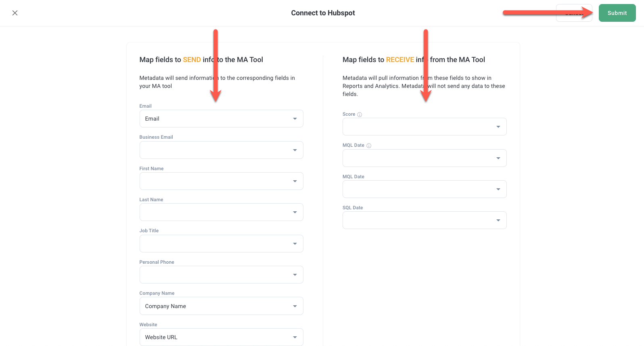Open the Job Title dropdown
The height and width of the screenshot is (346, 644).
[x=221, y=244]
